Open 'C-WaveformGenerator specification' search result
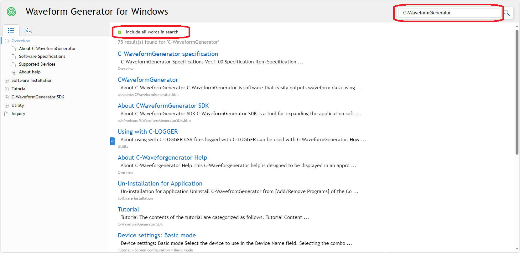Screen dimensions: 520x253 (168, 54)
